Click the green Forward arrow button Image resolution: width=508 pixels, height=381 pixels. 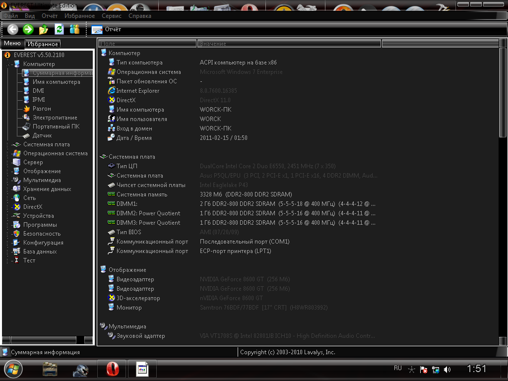[28, 29]
